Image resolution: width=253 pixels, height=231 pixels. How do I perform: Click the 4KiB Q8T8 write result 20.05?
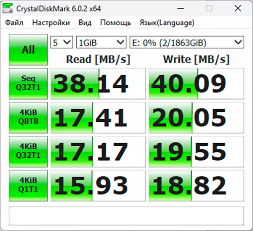click(196, 118)
